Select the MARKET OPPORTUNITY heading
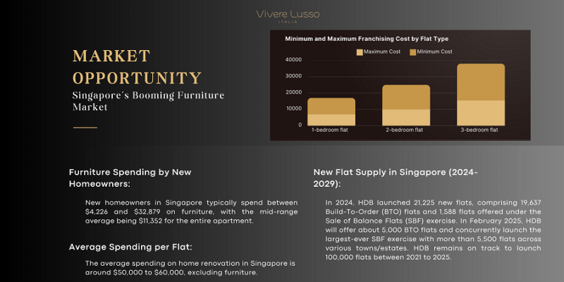 [137, 67]
